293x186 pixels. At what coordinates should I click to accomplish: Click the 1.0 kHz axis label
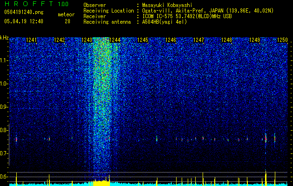coord(4,84)
